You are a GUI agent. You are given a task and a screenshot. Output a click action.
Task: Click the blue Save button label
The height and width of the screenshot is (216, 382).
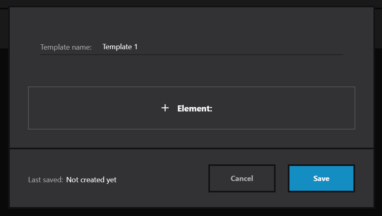pos(321,178)
